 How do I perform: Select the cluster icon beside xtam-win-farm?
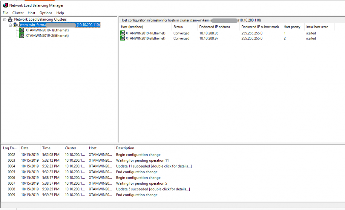click(x=15, y=25)
